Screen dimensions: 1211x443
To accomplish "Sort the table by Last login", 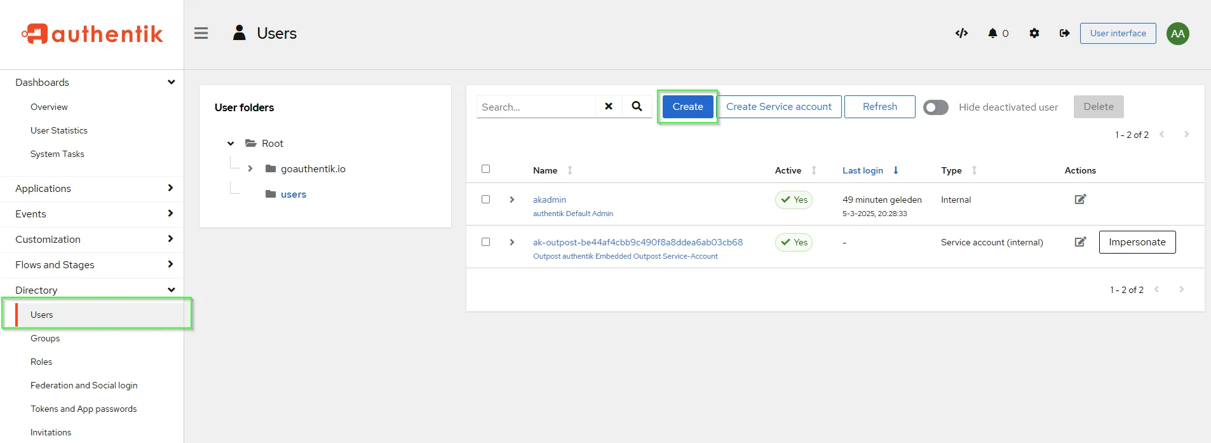I will pyautogui.click(x=863, y=170).
